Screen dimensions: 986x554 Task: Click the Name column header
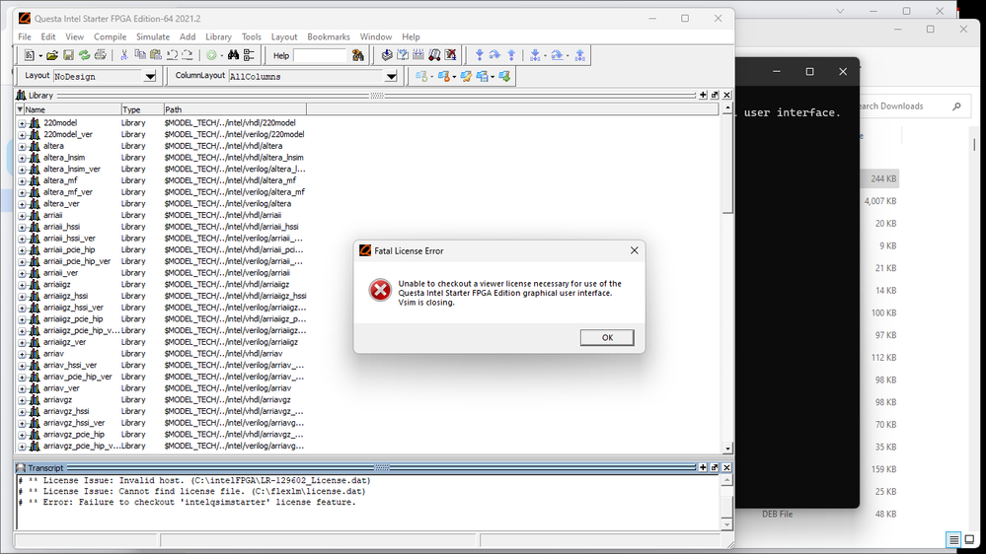[x=72, y=109]
